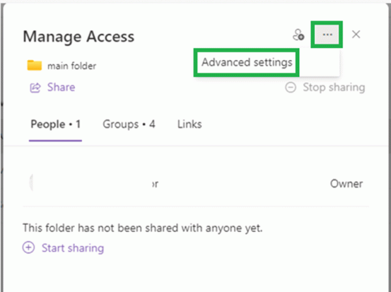Screen dimensions: 391x292
Task: Close the Manage Access panel
Action: pos(356,35)
